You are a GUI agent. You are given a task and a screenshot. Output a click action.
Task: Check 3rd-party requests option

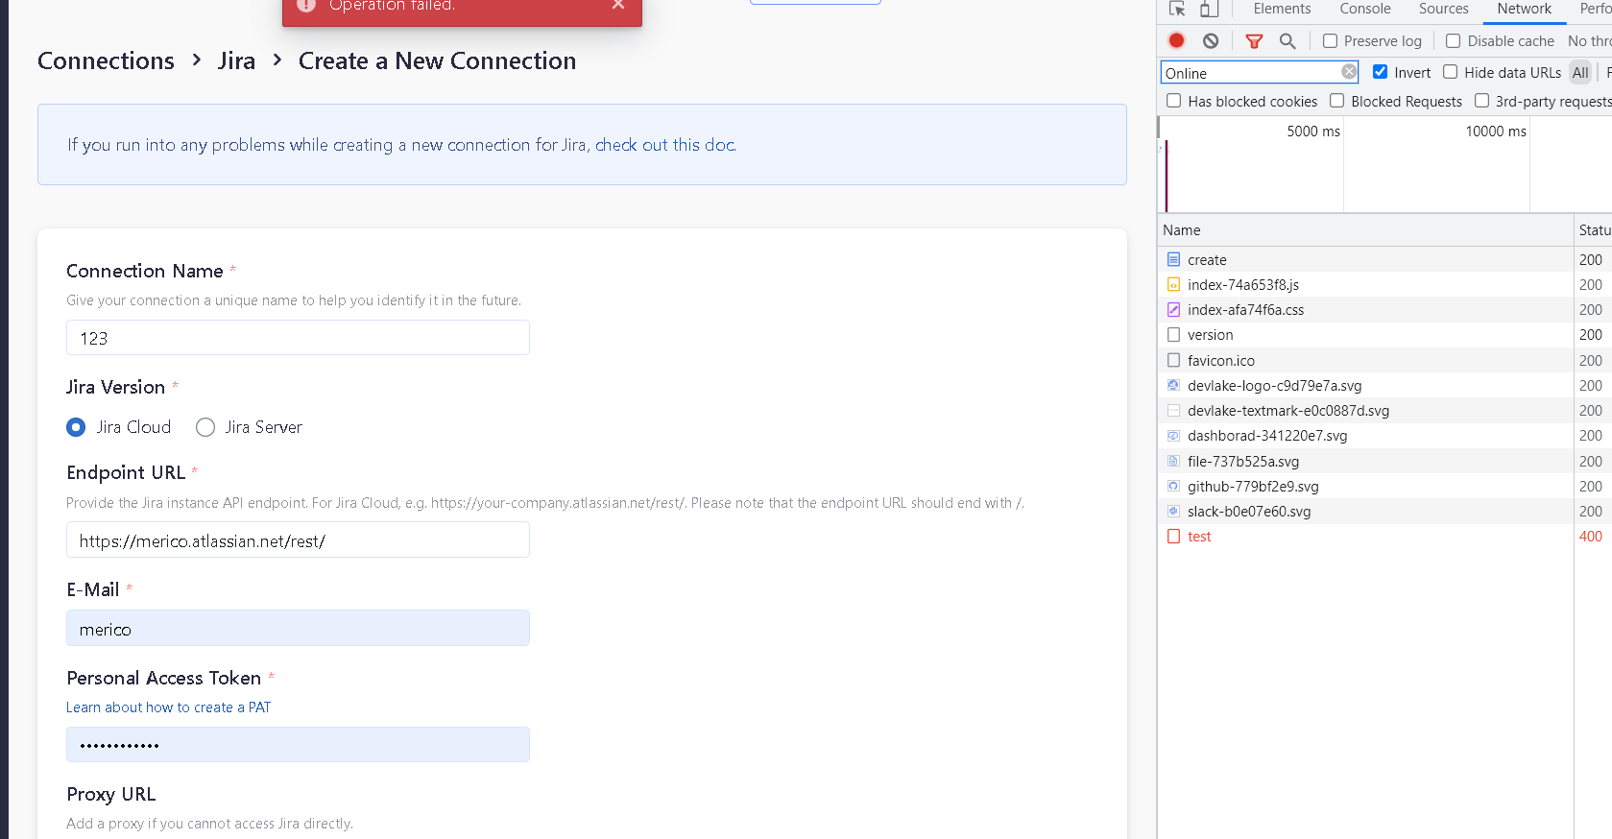[x=1481, y=101]
